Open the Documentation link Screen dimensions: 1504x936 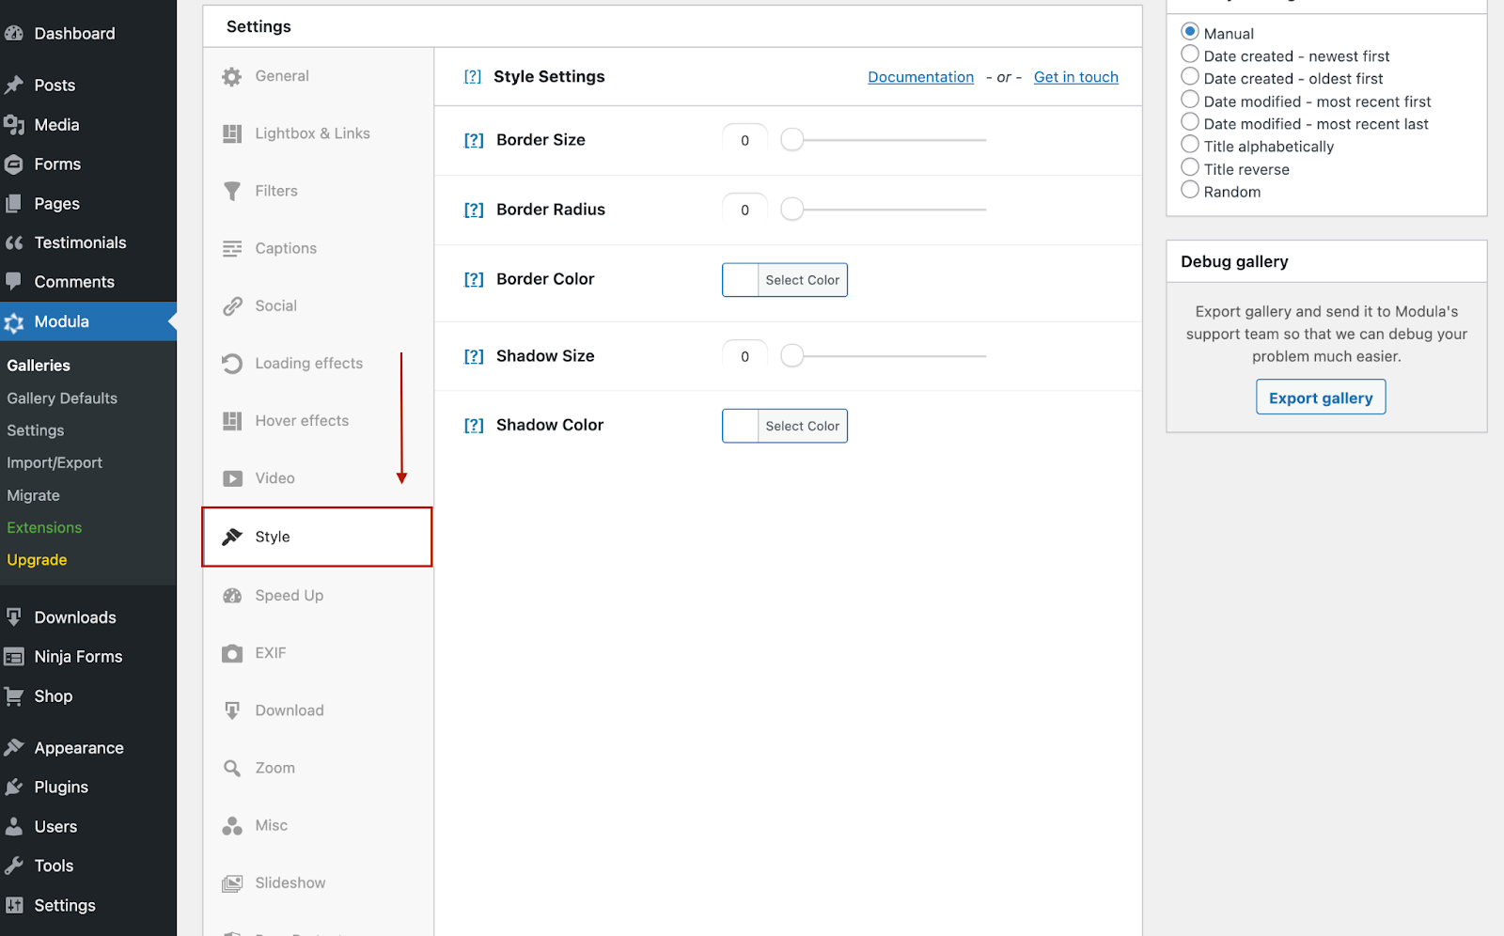point(921,77)
